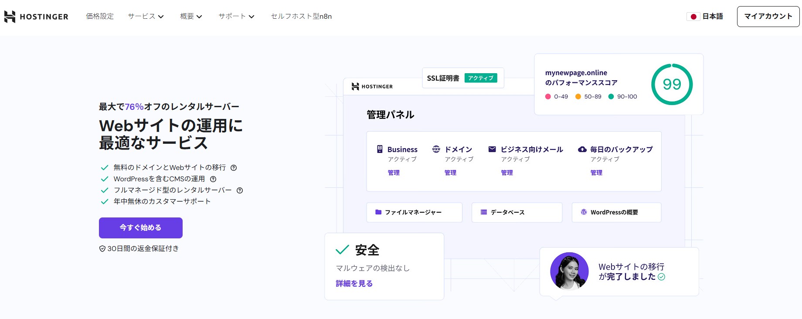Click the アクティブ status under ドメイン

[459, 159]
